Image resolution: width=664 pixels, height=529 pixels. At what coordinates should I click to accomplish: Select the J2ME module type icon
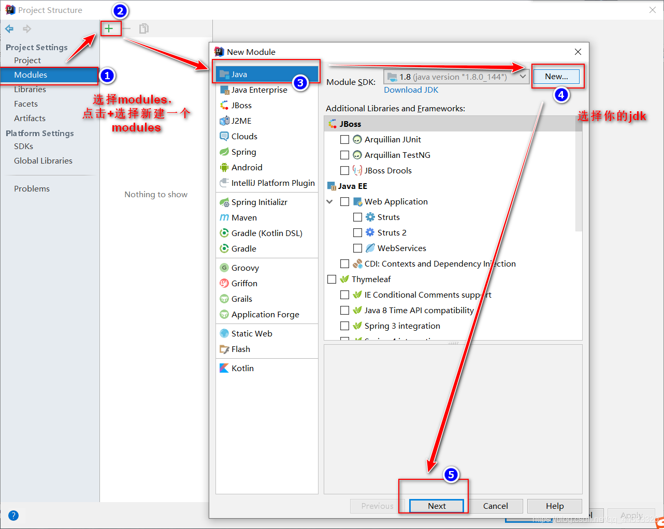pos(224,121)
